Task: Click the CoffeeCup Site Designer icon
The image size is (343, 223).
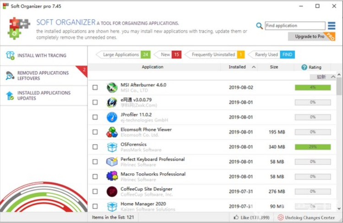Action: tap(112, 191)
